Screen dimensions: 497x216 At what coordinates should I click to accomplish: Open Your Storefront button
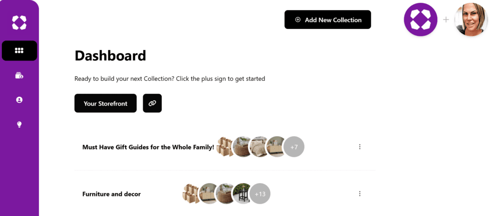105,103
